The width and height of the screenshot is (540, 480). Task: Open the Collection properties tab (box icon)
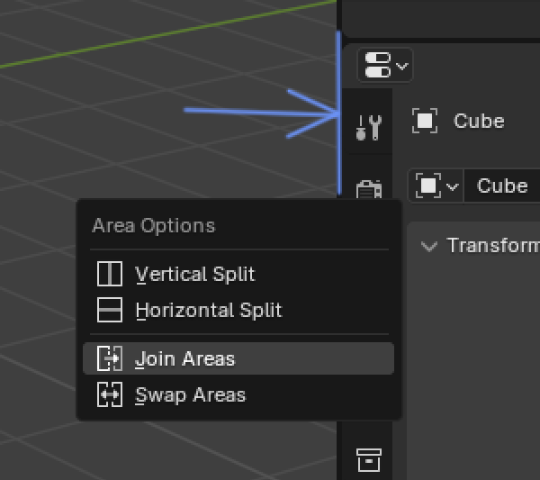click(x=368, y=458)
